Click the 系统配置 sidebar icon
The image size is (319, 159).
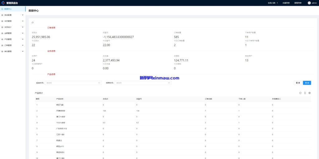coord(2,15)
